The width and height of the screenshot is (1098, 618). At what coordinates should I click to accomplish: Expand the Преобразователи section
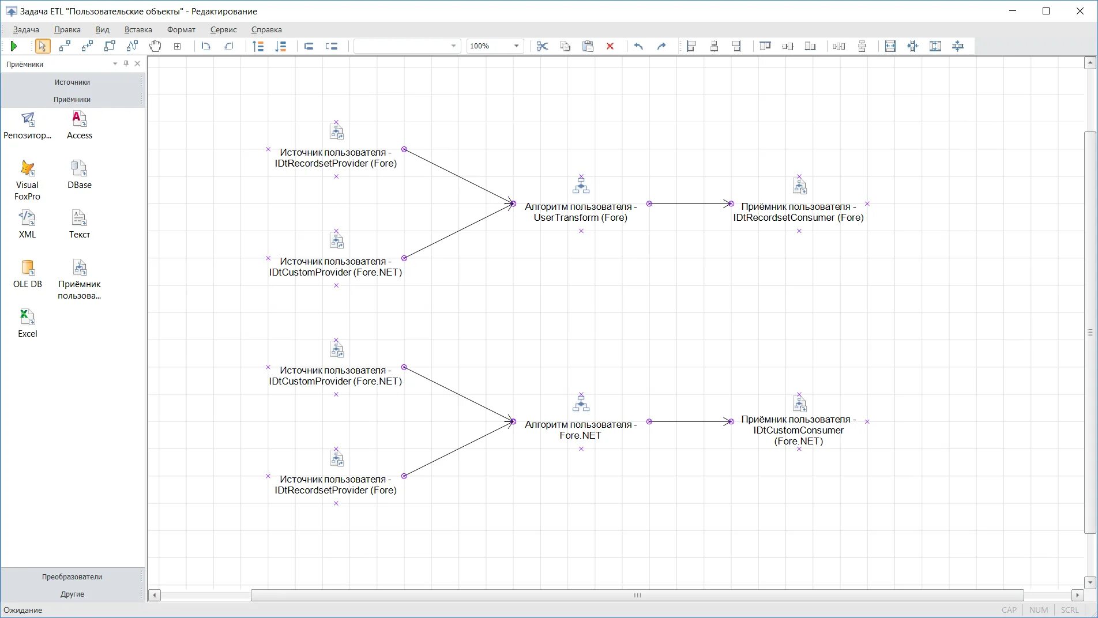pyautogui.click(x=72, y=577)
